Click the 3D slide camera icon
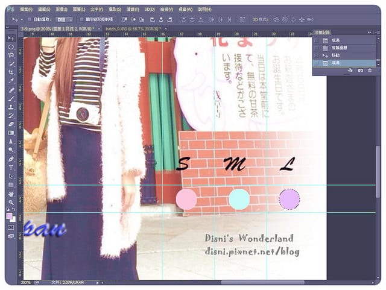Screen dimensions: 386x290 pos(302,19)
